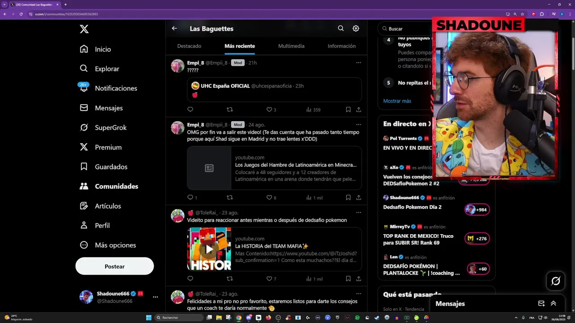
Task: Share the Empi_8 ????? post
Action: click(358, 109)
